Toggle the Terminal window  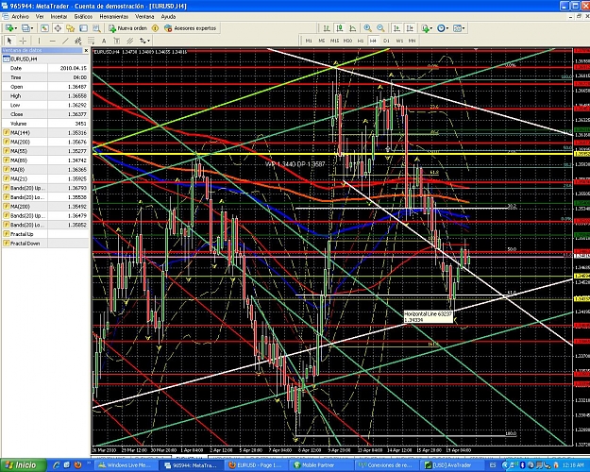pos(83,28)
